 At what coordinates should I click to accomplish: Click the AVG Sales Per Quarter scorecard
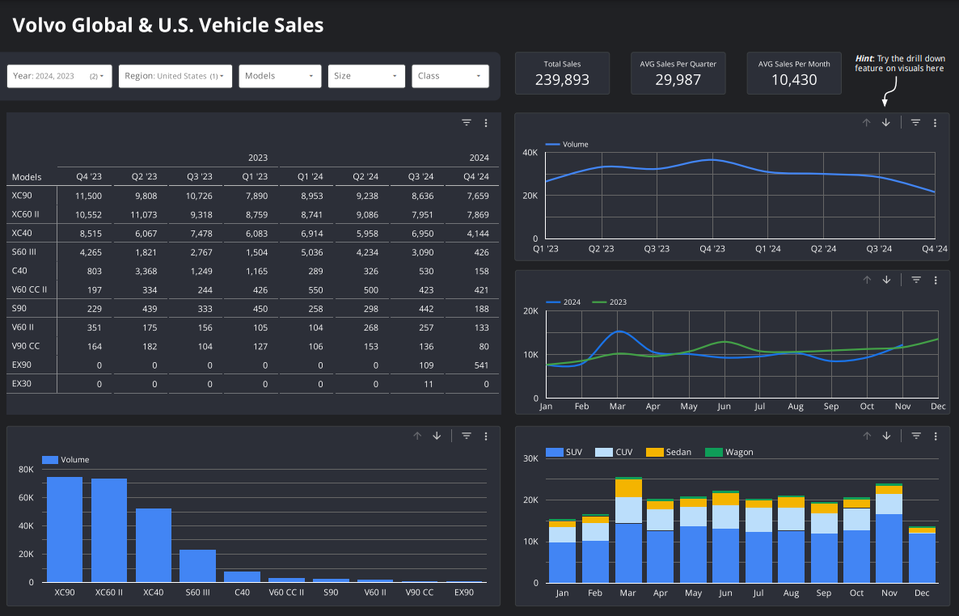(x=678, y=74)
